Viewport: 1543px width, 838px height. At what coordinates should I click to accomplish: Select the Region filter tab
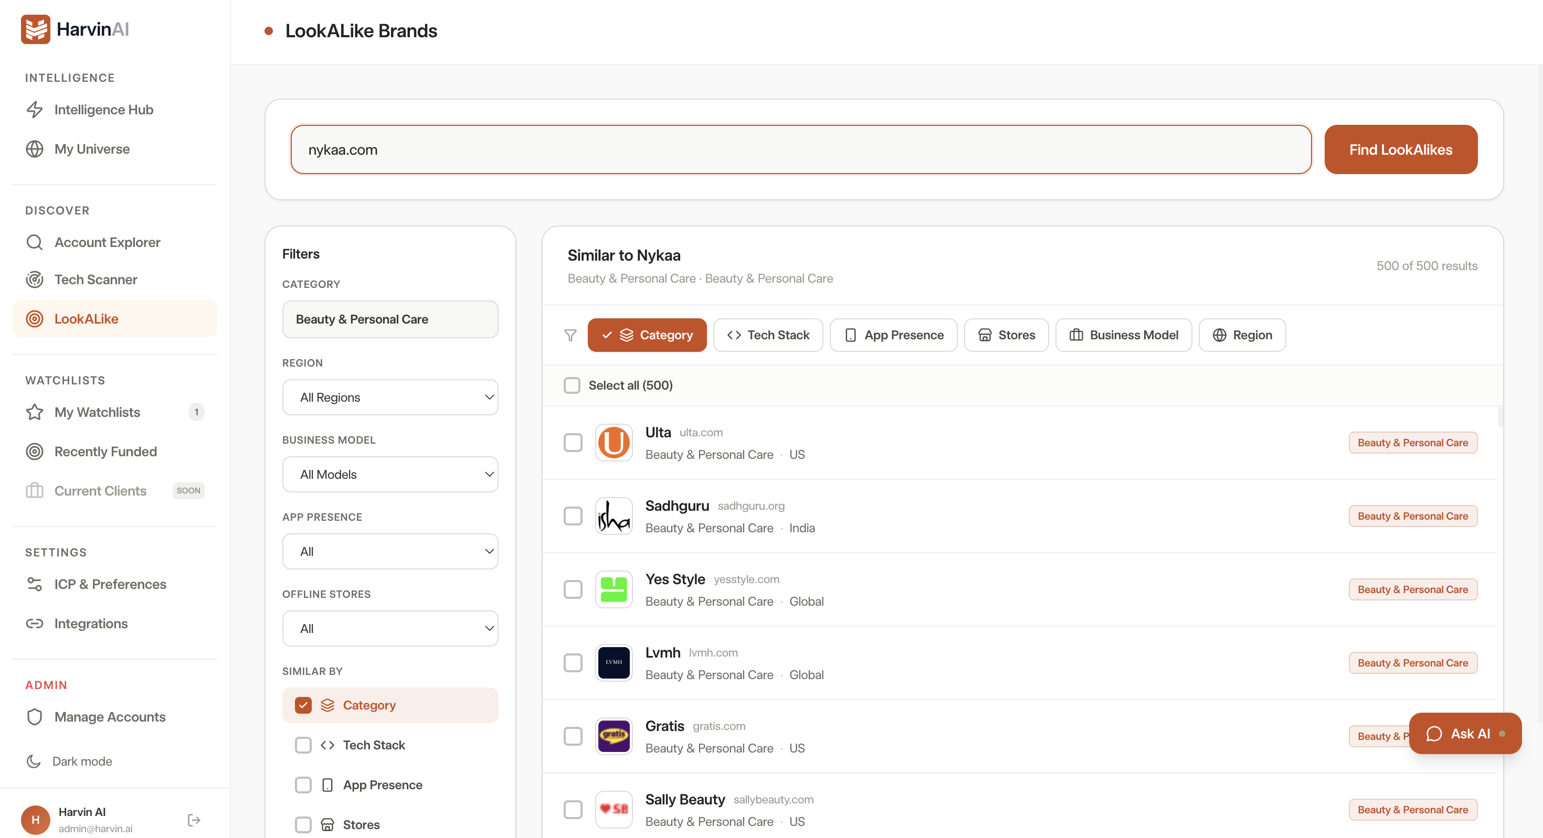point(1242,335)
